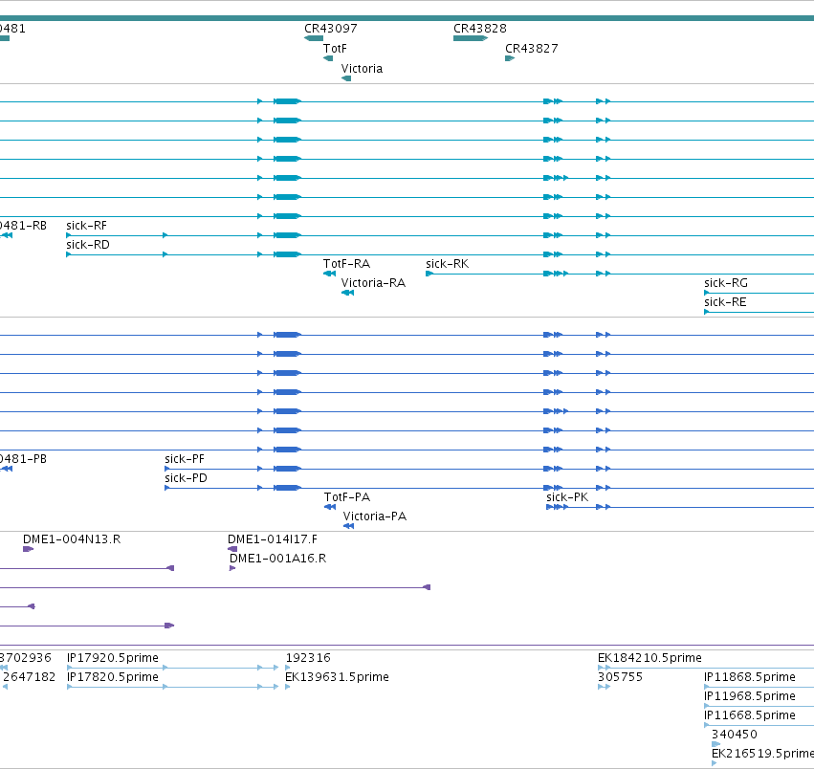Select the 340450 feature label

[734, 736]
